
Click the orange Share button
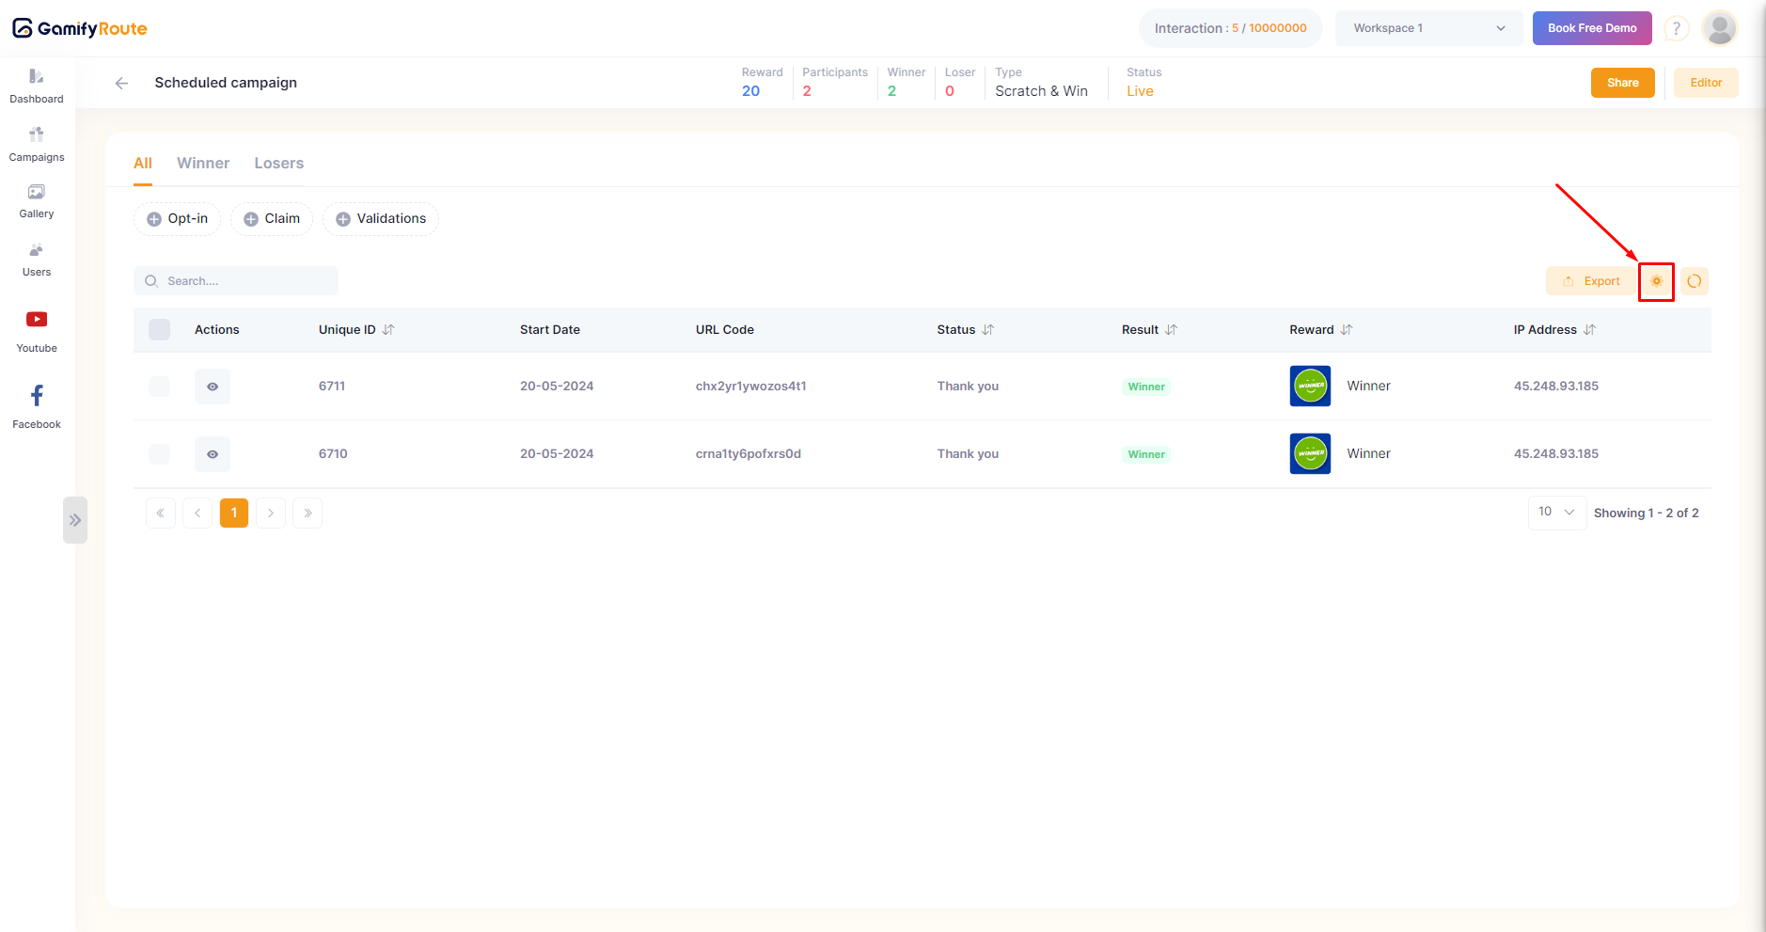[x=1622, y=83]
